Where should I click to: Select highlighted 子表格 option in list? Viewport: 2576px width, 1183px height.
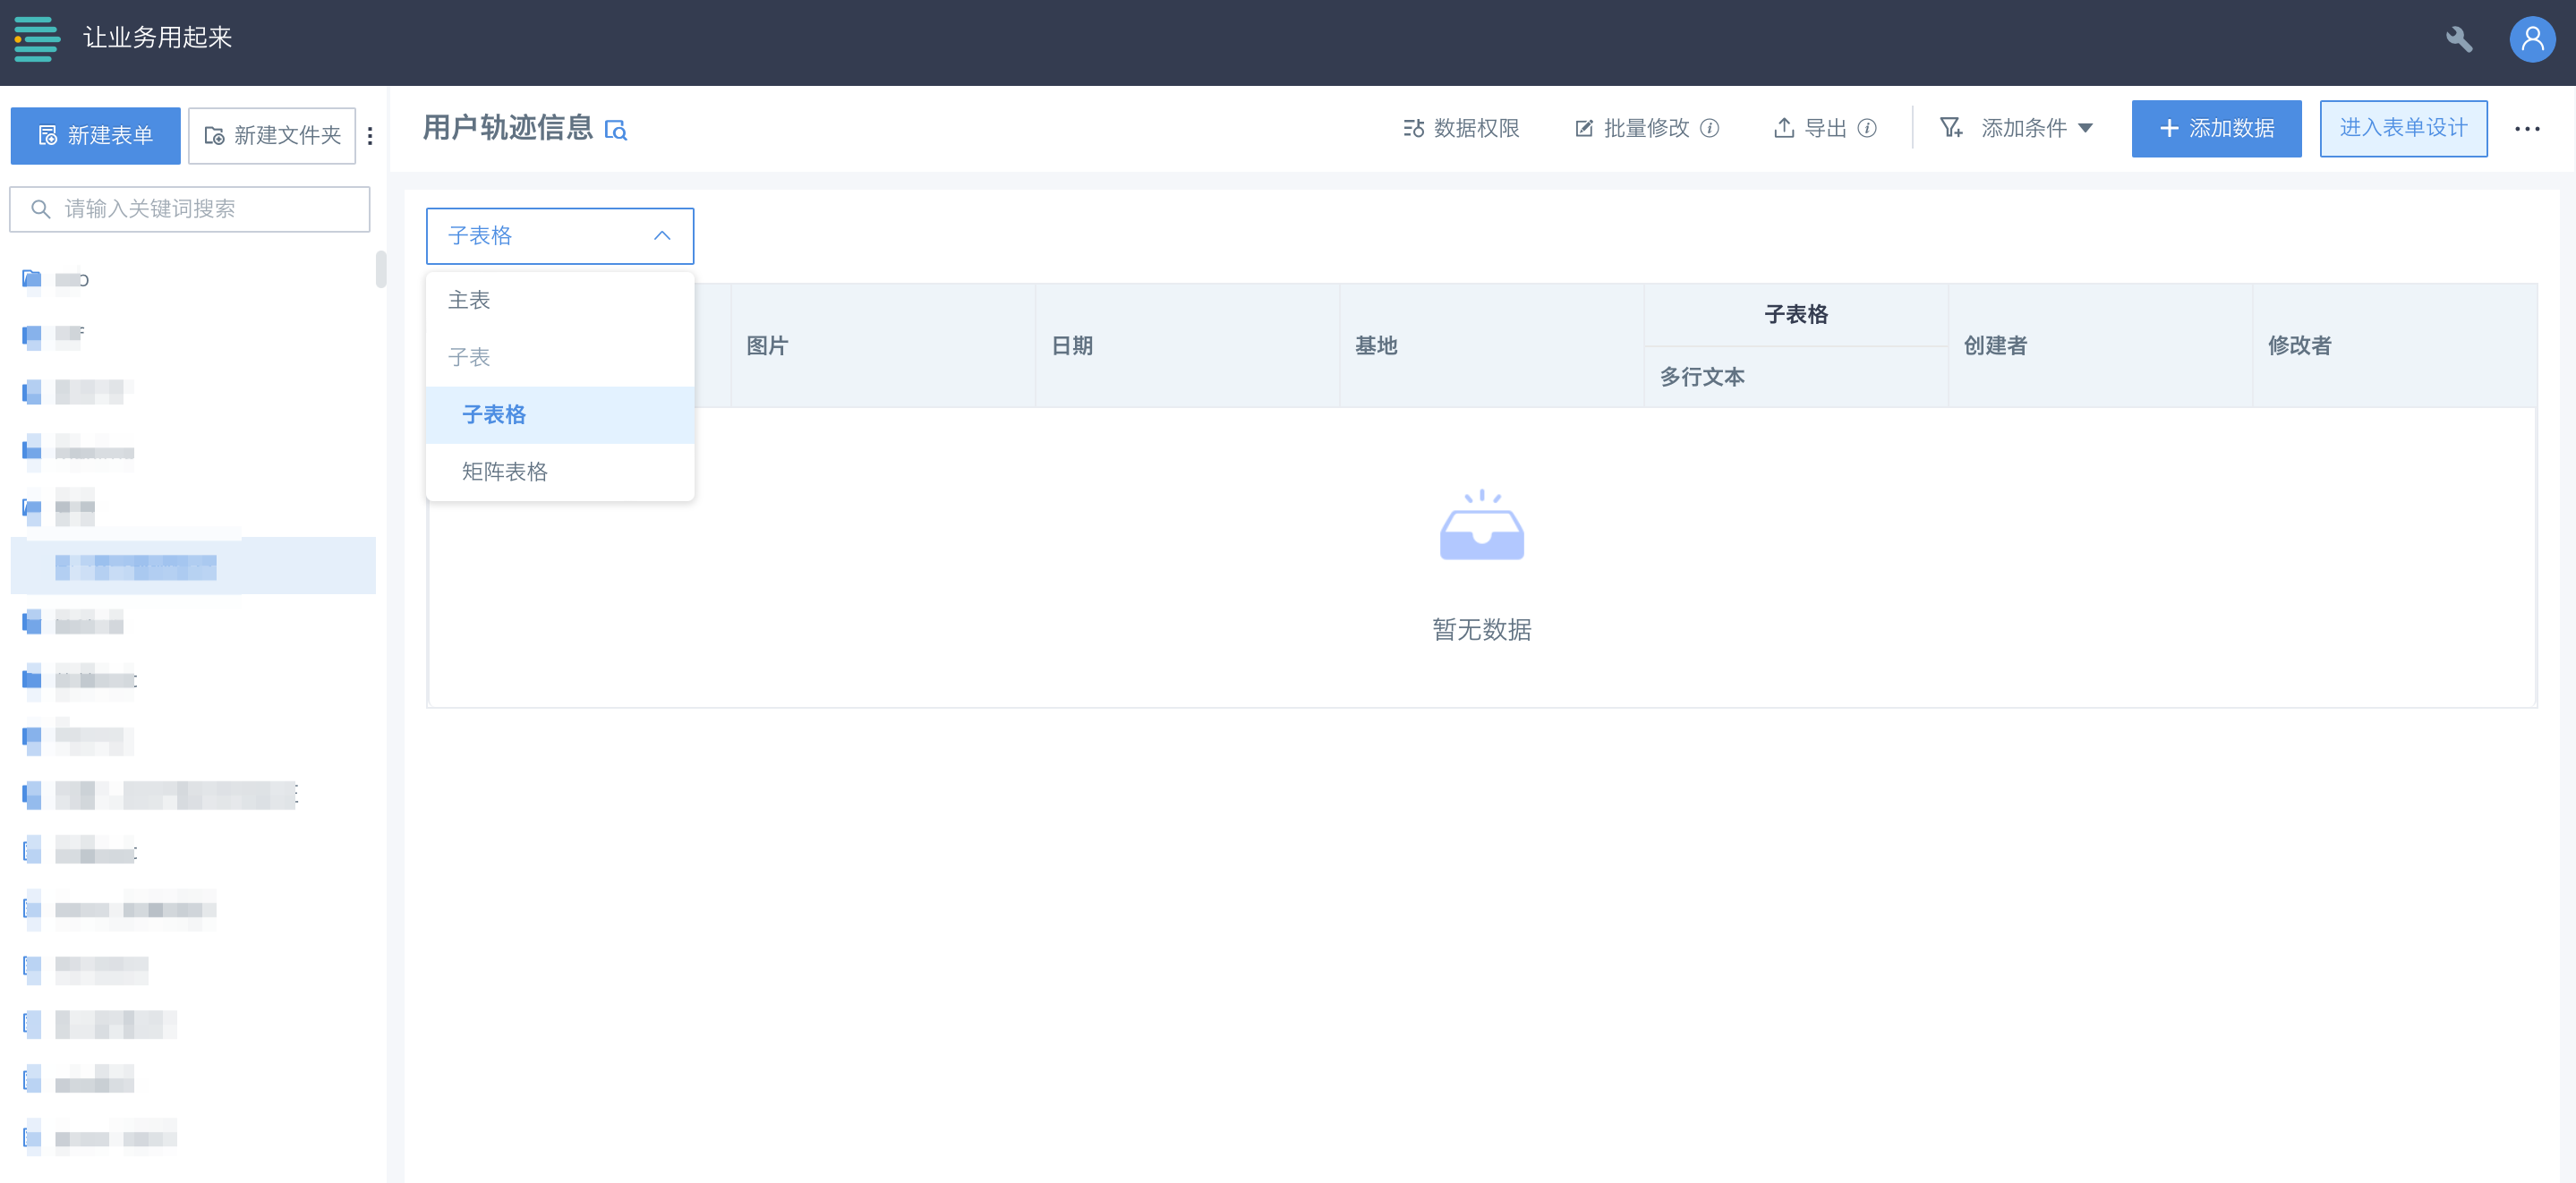[494, 415]
